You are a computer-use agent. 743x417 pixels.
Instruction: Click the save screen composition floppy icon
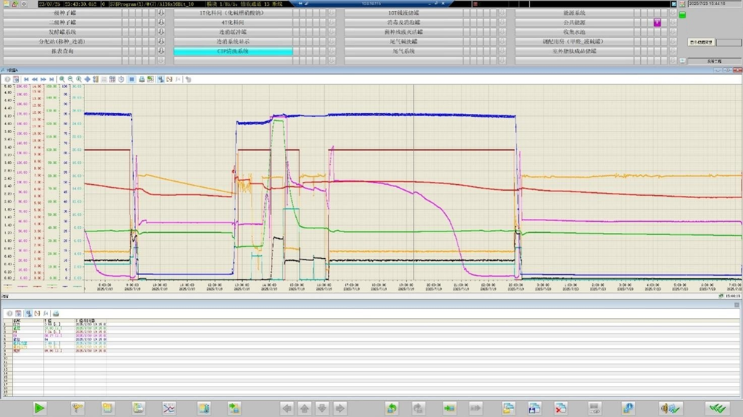pos(534,408)
